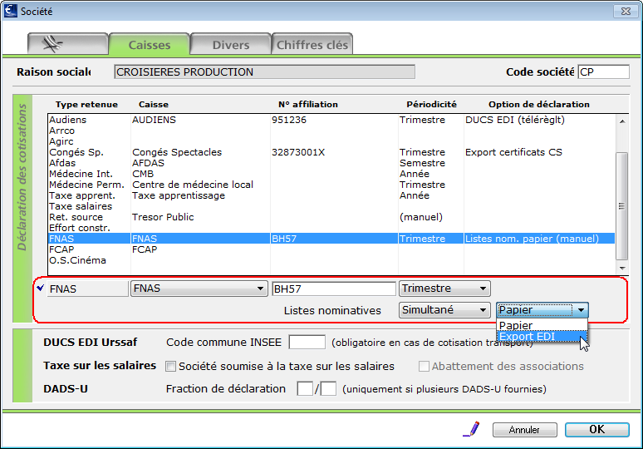
Task: Click the N° affiliation column header
Action: pos(308,104)
